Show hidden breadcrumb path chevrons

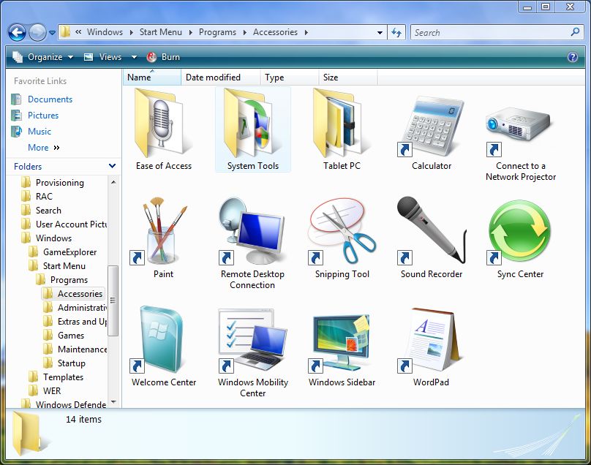tap(78, 32)
